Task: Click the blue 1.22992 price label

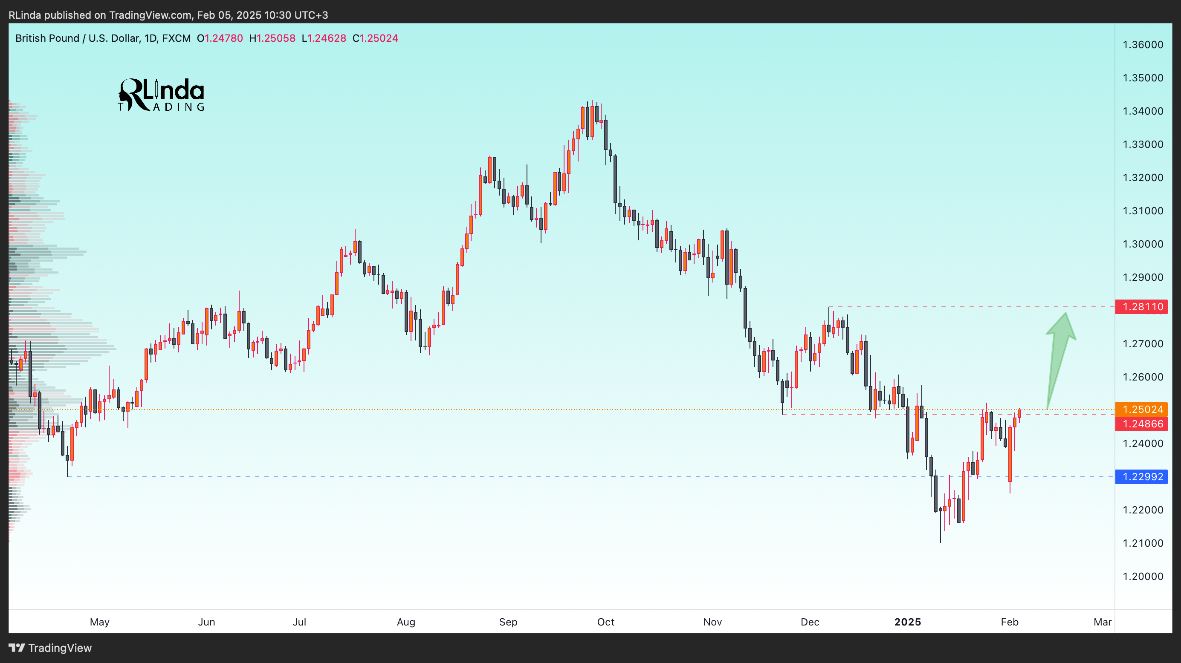Action: (x=1142, y=476)
